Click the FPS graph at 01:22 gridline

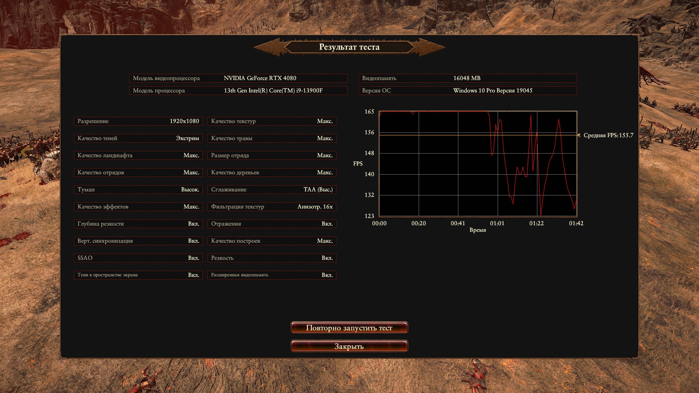537,164
